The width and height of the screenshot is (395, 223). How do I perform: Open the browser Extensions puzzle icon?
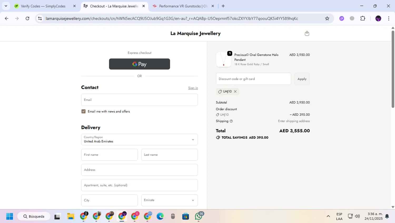tap(363, 18)
